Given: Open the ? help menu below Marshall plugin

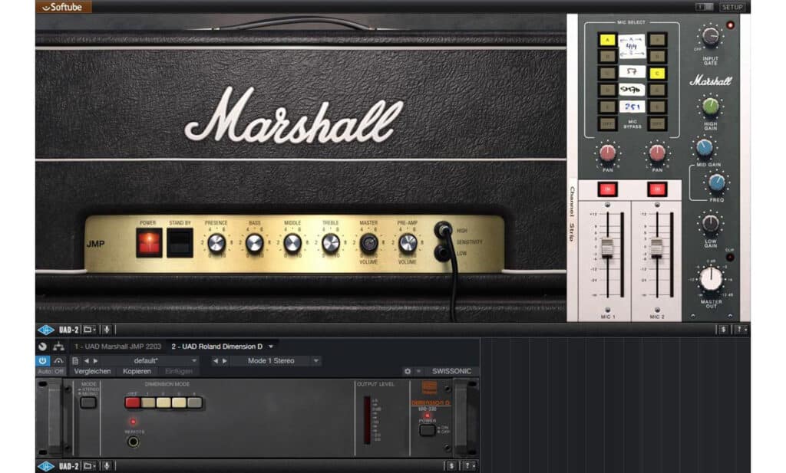Looking at the screenshot, I should click(740, 330).
